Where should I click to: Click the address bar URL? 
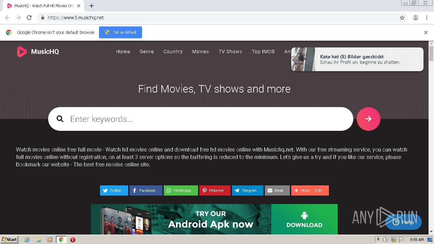point(76,18)
